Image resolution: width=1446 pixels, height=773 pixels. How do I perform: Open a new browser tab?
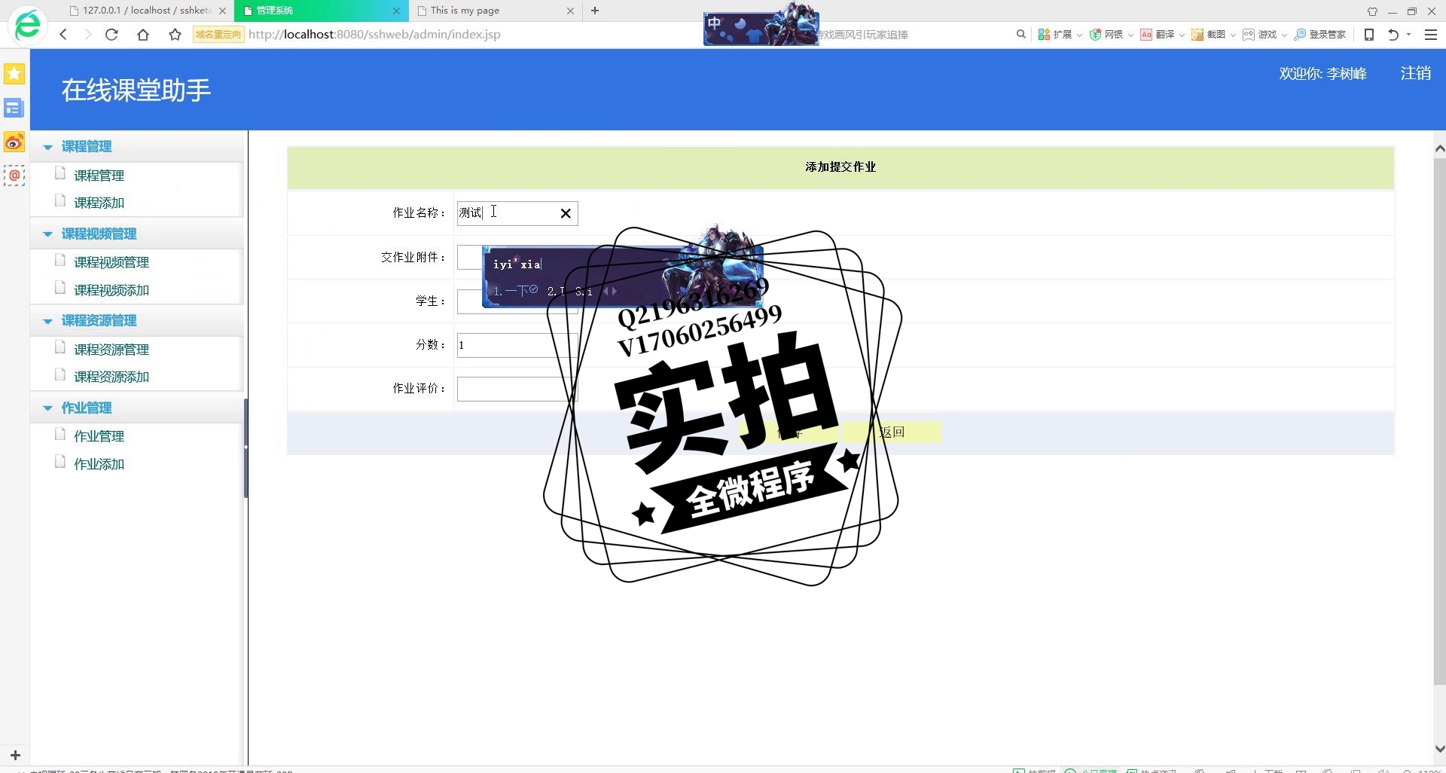pos(595,11)
